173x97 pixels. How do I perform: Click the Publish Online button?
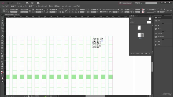125,3
